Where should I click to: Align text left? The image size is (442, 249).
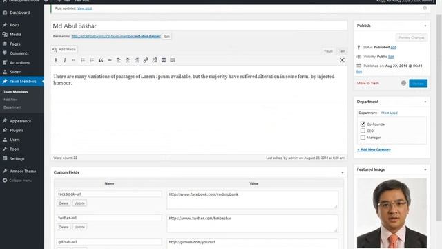[119, 60]
